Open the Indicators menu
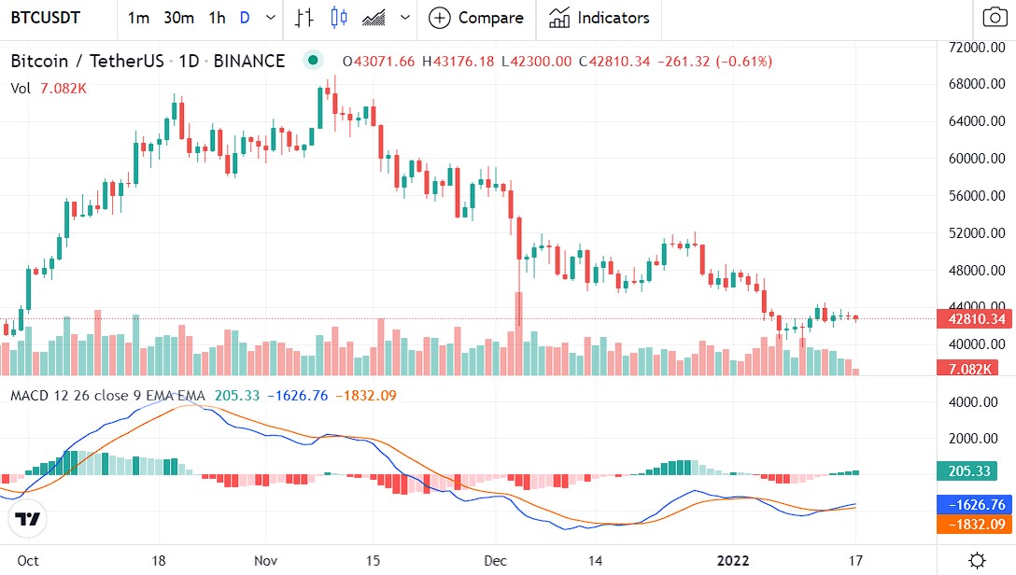This screenshot has height=575, width=1016. 599,18
